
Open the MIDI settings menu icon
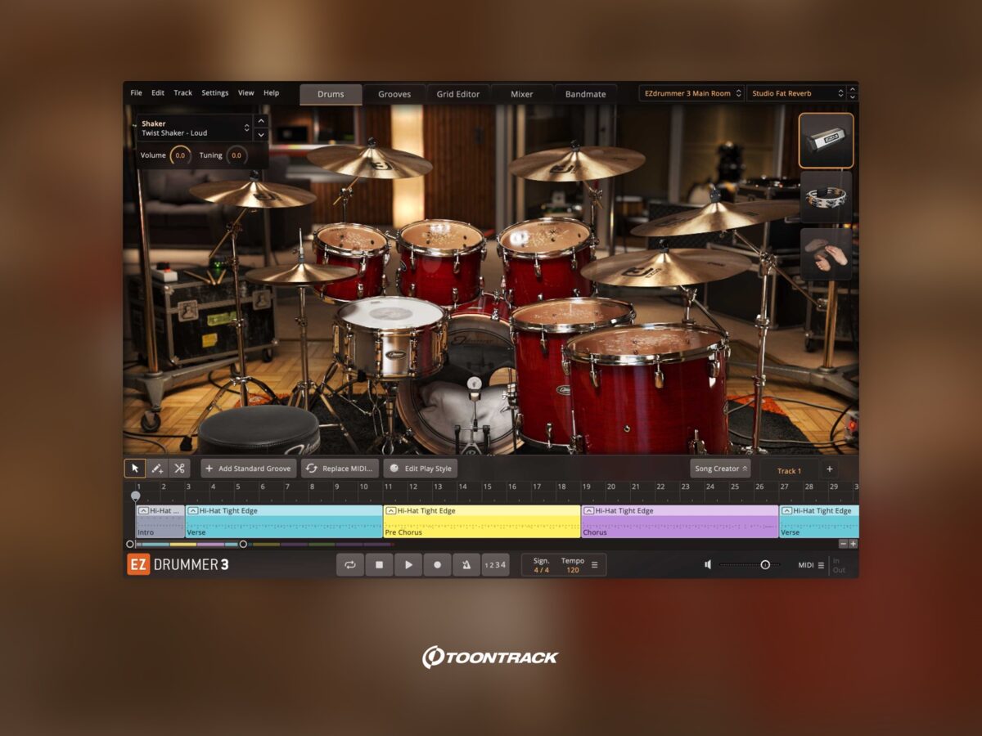pos(822,565)
